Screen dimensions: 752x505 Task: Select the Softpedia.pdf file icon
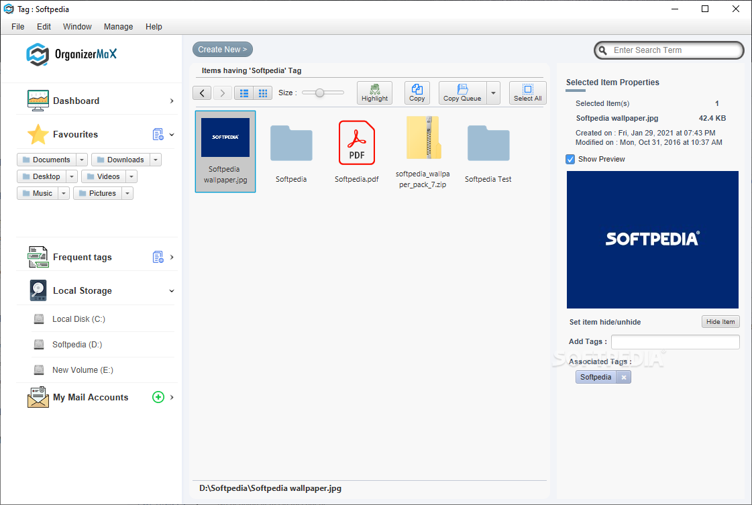click(x=357, y=143)
